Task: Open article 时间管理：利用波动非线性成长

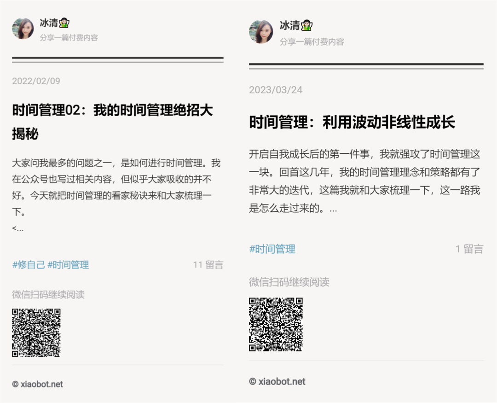Action: [352, 122]
